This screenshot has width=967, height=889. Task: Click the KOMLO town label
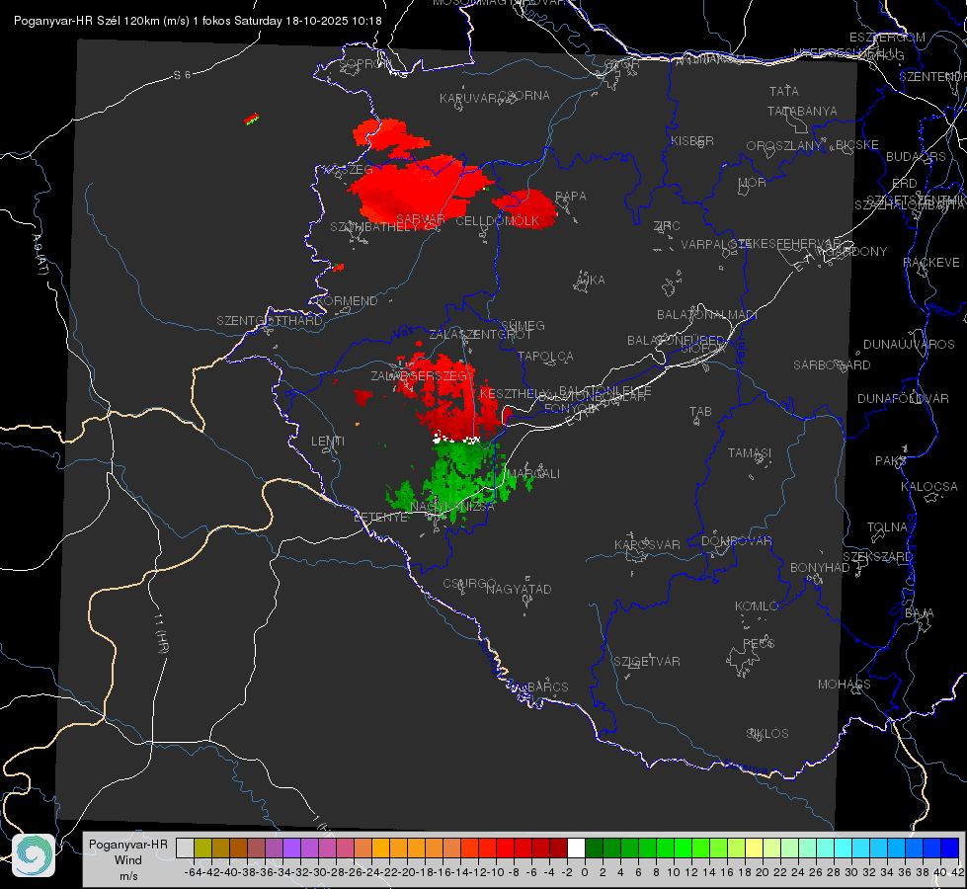[756, 606]
